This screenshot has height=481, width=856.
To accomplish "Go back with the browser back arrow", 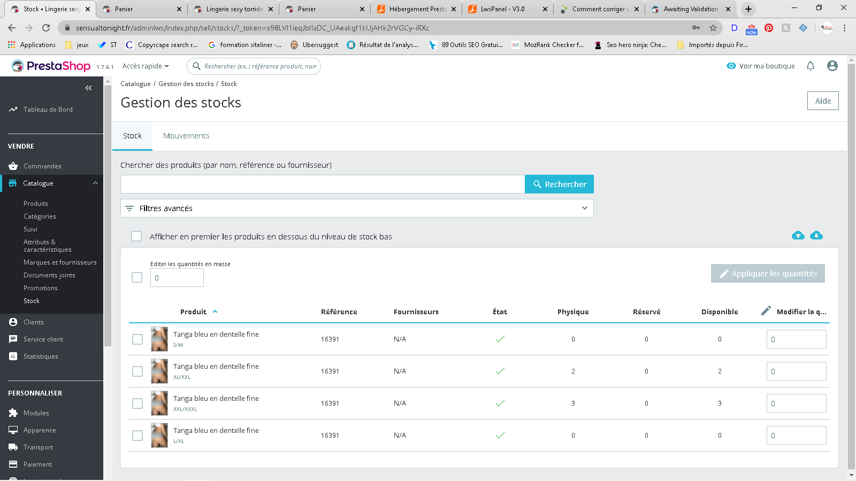I will click(x=12, y=28).
